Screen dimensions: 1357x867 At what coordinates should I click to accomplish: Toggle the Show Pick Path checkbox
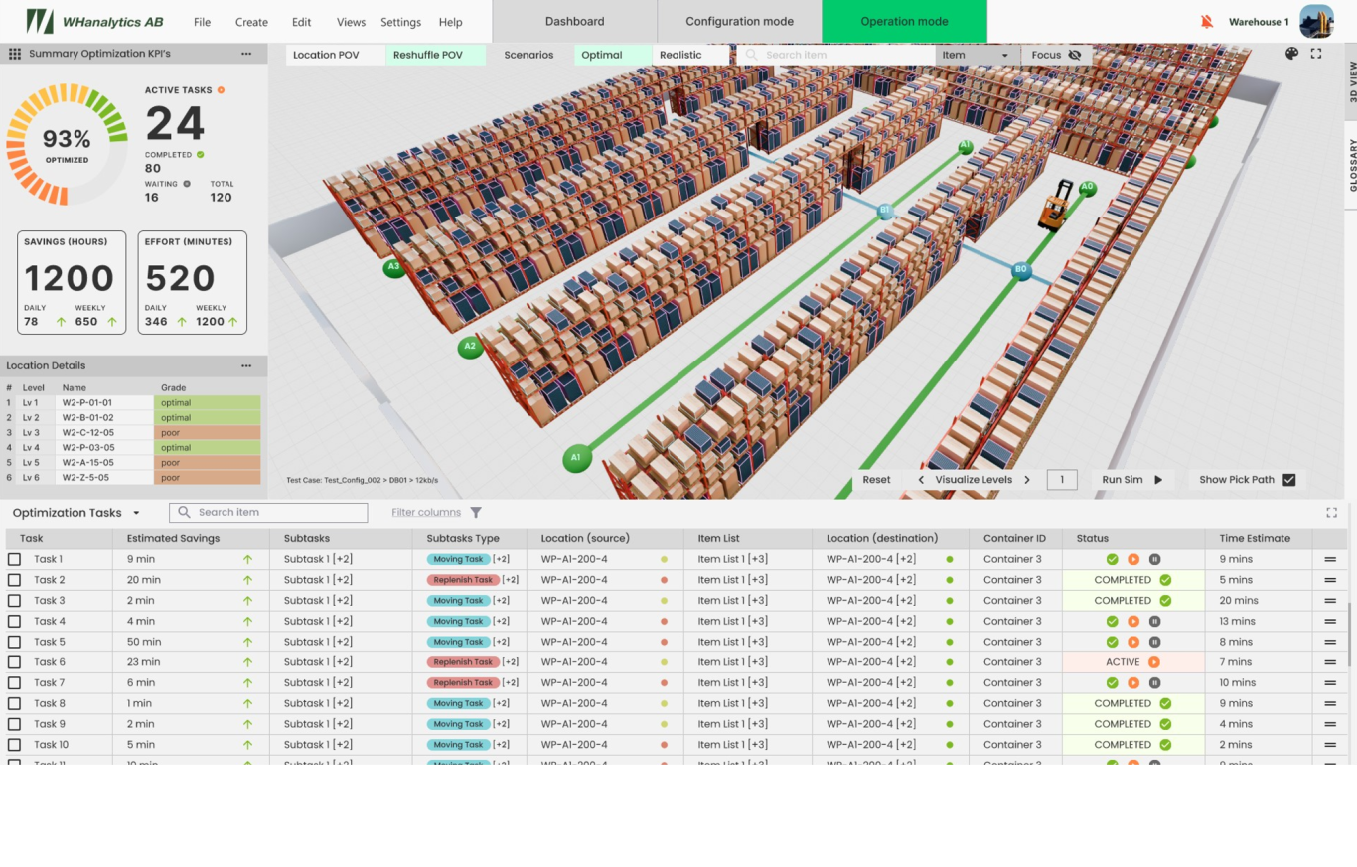pos(1288,480)
